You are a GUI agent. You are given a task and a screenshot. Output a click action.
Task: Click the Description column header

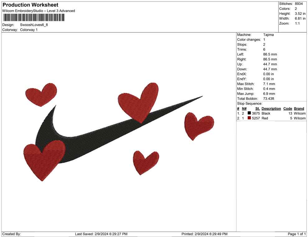click(271, 108)
